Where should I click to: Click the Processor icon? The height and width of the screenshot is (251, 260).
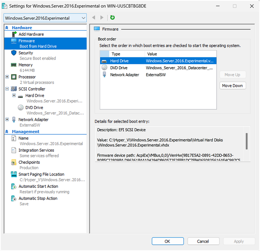tap(14, 77)
